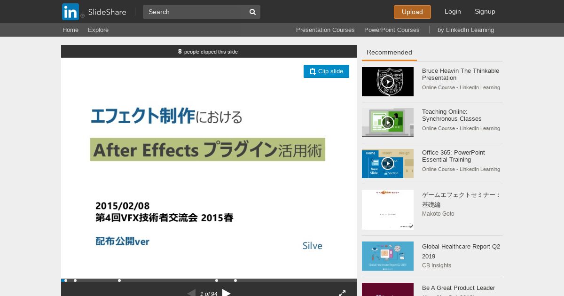The height and width of the screenshot is (296, 564).
Task: Click the slide progress bar track
Action: pyautogui.click(x=209, y=280)
